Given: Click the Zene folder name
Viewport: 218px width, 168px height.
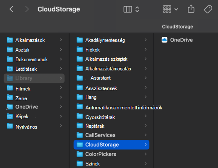Looking at the screenshot, I should tap(21, 98).
